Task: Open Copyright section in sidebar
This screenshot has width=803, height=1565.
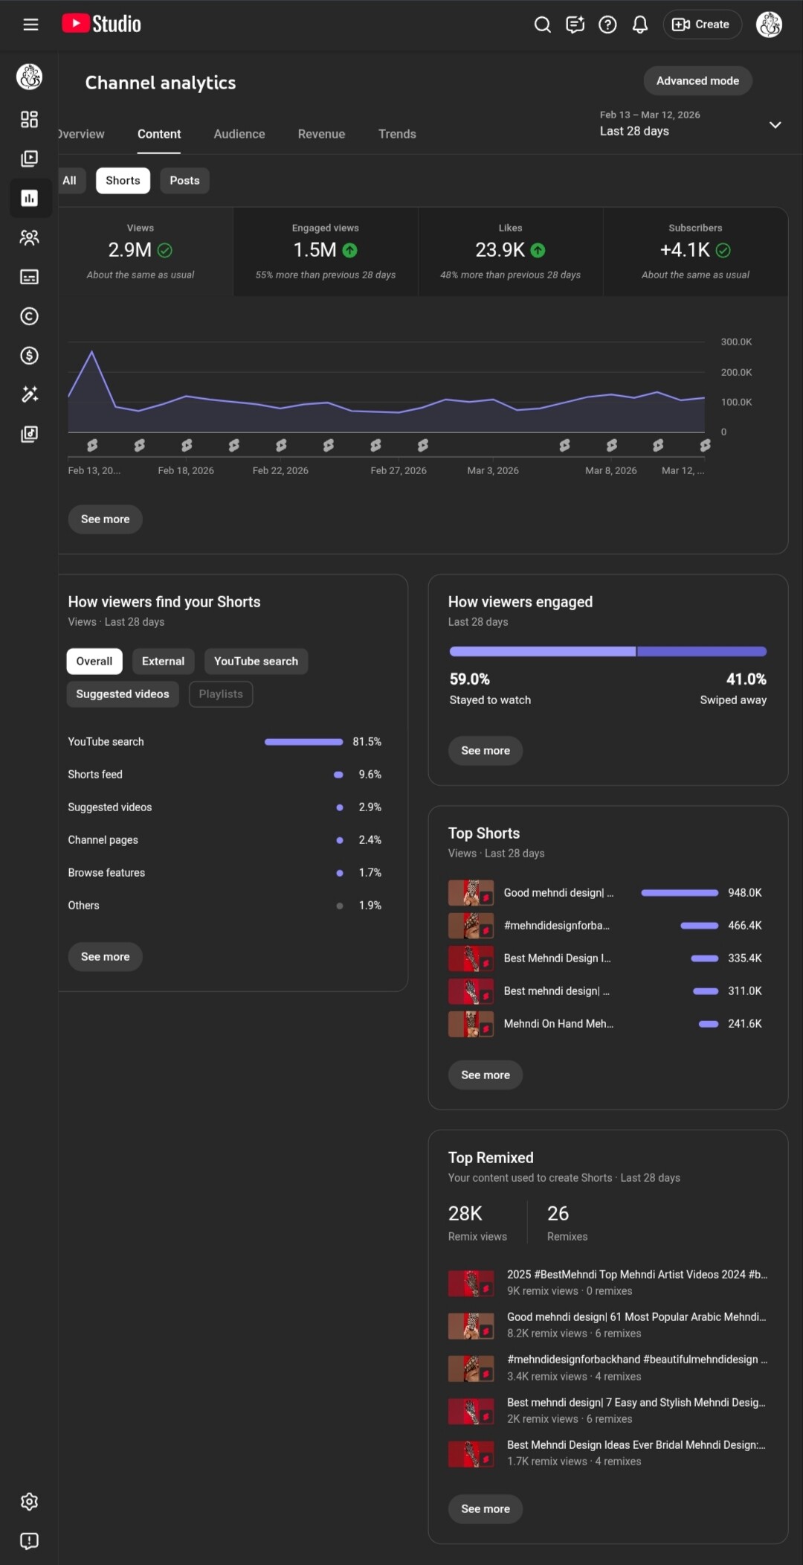Action: point(29,316)
